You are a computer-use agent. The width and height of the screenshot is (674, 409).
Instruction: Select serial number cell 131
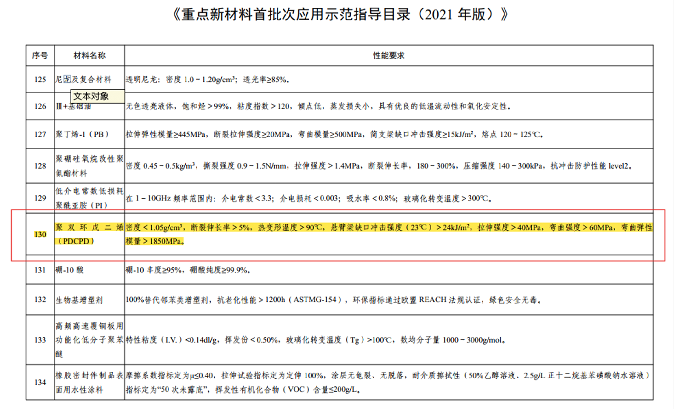pos(40,270)
